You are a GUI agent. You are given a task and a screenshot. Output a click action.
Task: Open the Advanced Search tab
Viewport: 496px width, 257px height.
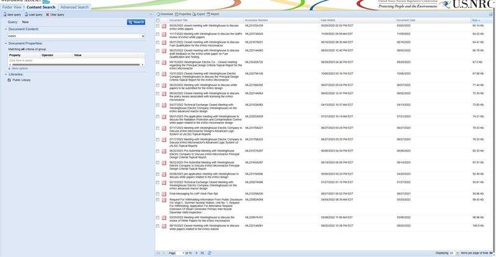[x=74, y=7]
